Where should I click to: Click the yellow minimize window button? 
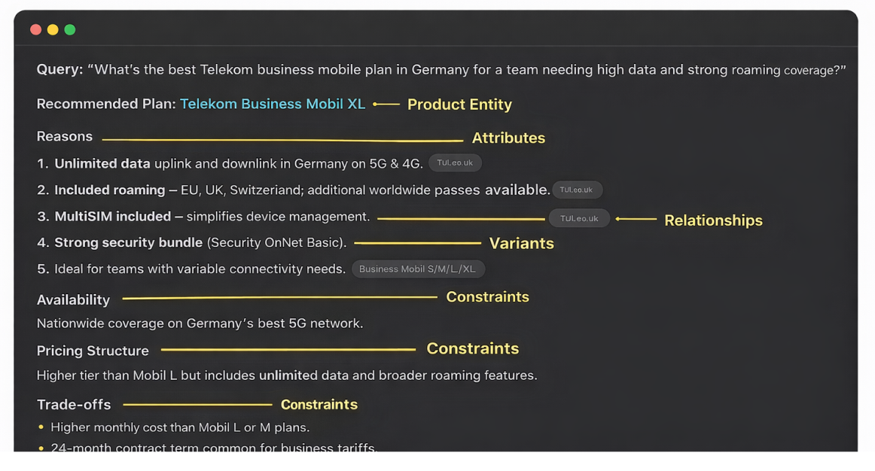pyautogui.click(x=53, y=29)
